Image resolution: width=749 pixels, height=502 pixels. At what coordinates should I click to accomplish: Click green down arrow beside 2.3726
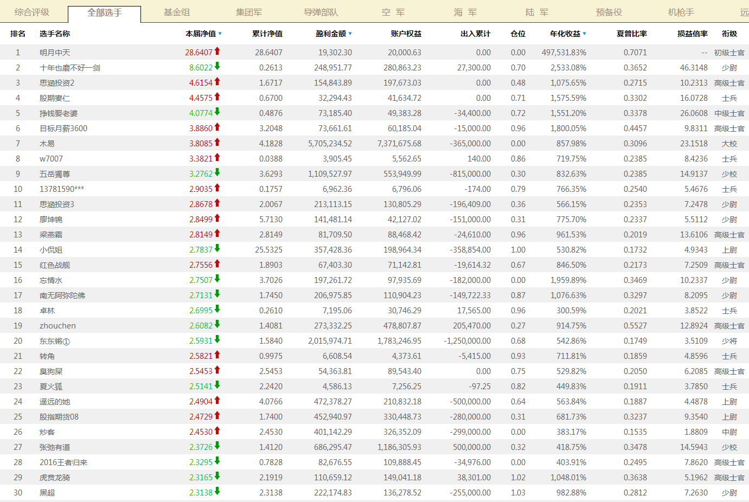217,446
